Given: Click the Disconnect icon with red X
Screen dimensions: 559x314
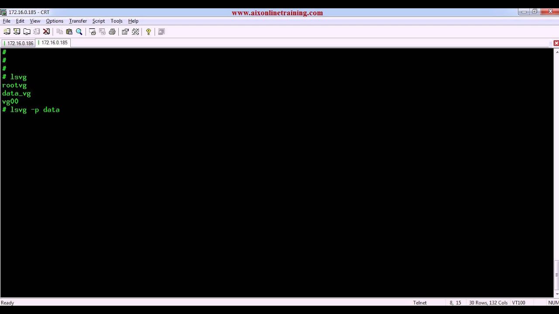Looking at the screenshot, I should tap(47, 32).
